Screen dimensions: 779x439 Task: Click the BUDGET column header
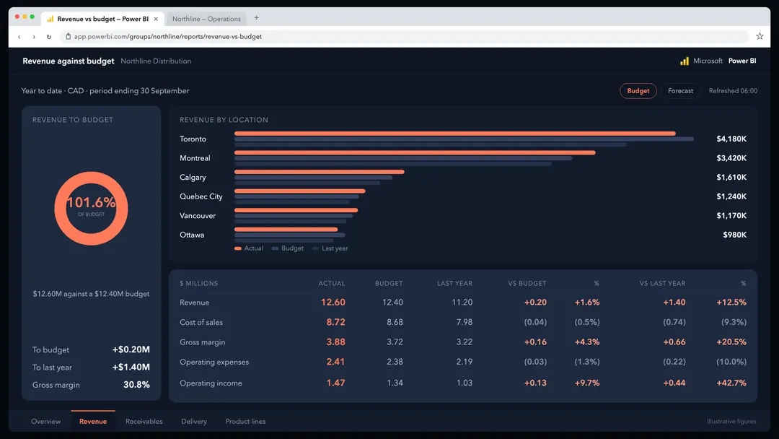(389, 283)
